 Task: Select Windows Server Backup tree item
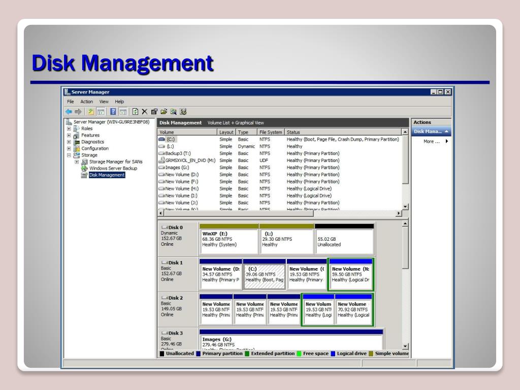pyautogui.click(x=113, y=169)
